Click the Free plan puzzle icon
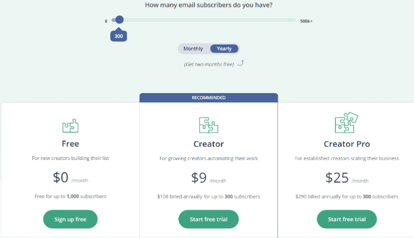Image resolution: width=414 pixels, height=238 pixels. click(70, 125)
